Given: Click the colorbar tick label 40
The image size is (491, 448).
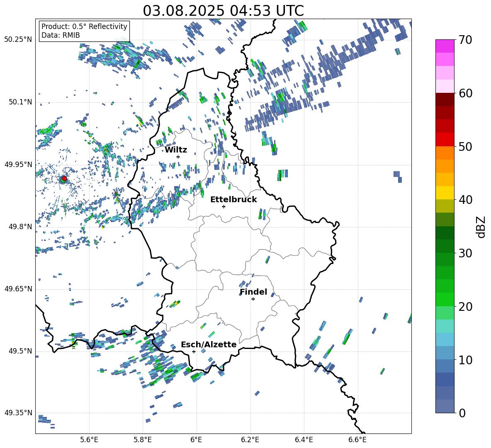Looking at the screenshot, I should coord(465,200).
